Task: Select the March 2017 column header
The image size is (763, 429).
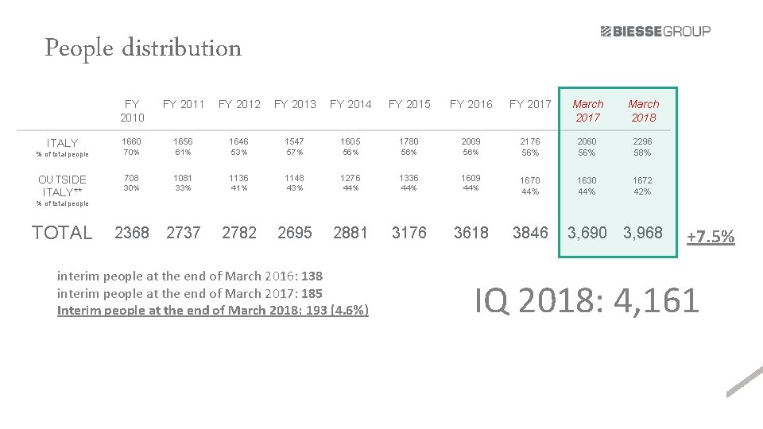Action: pyautogui.click(x=588, y=111)
